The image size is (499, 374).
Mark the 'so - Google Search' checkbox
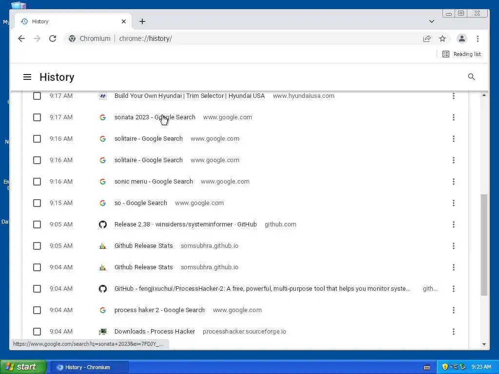point(37,203)
